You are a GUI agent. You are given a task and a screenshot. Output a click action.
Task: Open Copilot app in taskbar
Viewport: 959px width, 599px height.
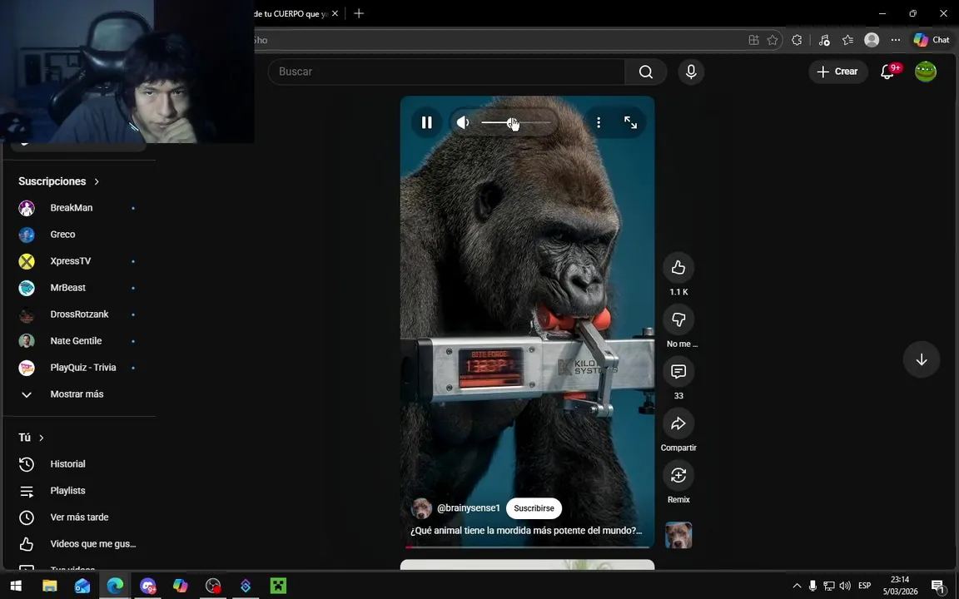click(x=181, y=586)
